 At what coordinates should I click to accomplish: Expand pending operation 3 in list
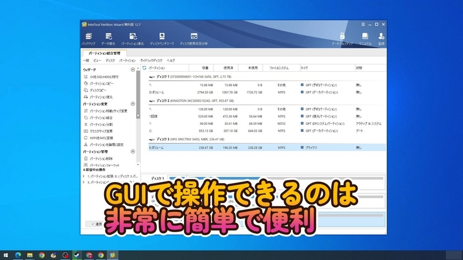click(x=83, y=183)
